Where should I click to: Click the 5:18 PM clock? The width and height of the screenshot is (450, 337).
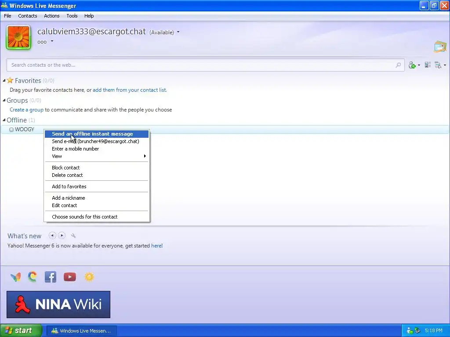pos(434,331)
